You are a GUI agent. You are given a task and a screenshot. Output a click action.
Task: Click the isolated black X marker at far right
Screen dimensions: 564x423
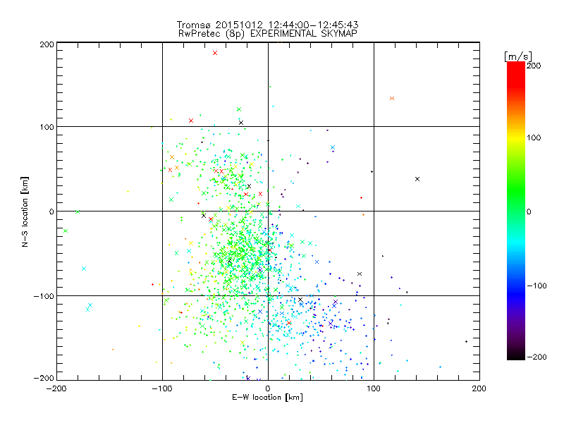[x=417, y=179]
